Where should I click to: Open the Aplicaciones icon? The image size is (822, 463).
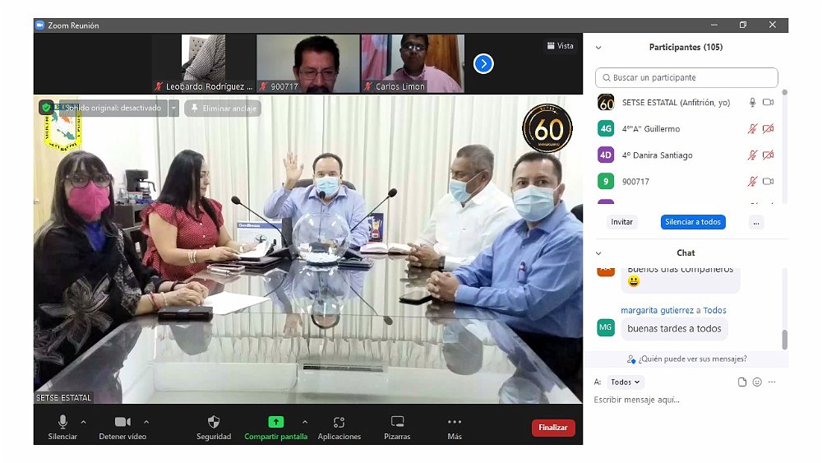pos(339,422)
